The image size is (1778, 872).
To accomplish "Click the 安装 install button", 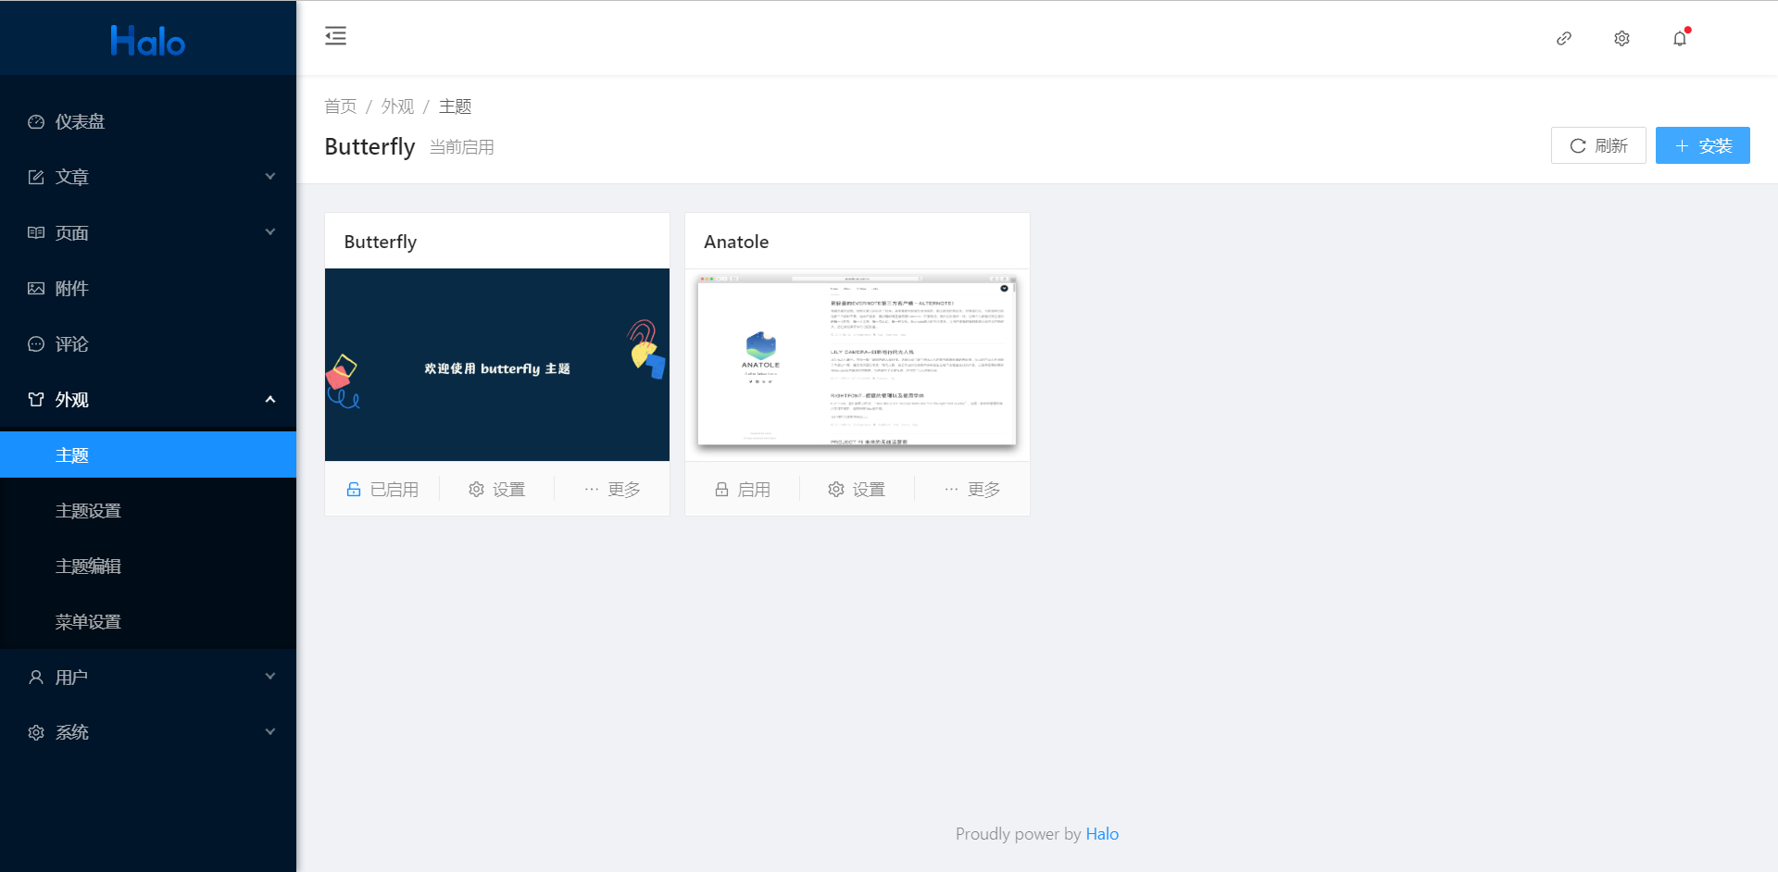I will [1702, 145].
